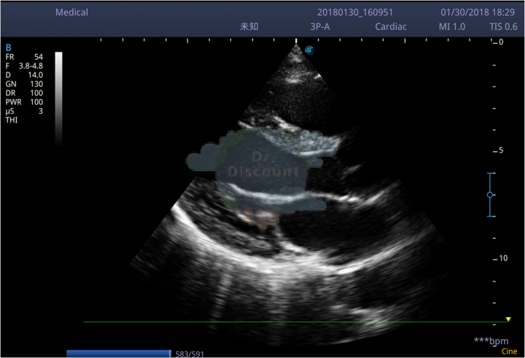Click the Cine label

point(509,351)
